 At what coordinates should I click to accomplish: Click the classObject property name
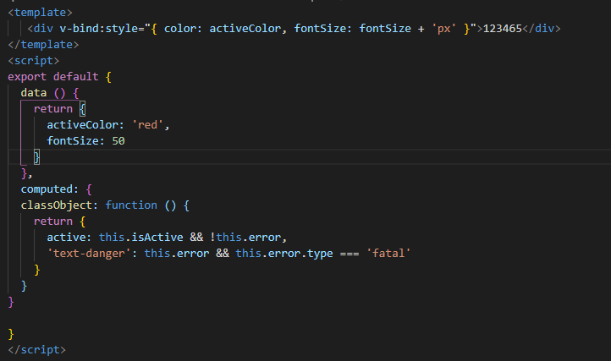click(56, 205)
